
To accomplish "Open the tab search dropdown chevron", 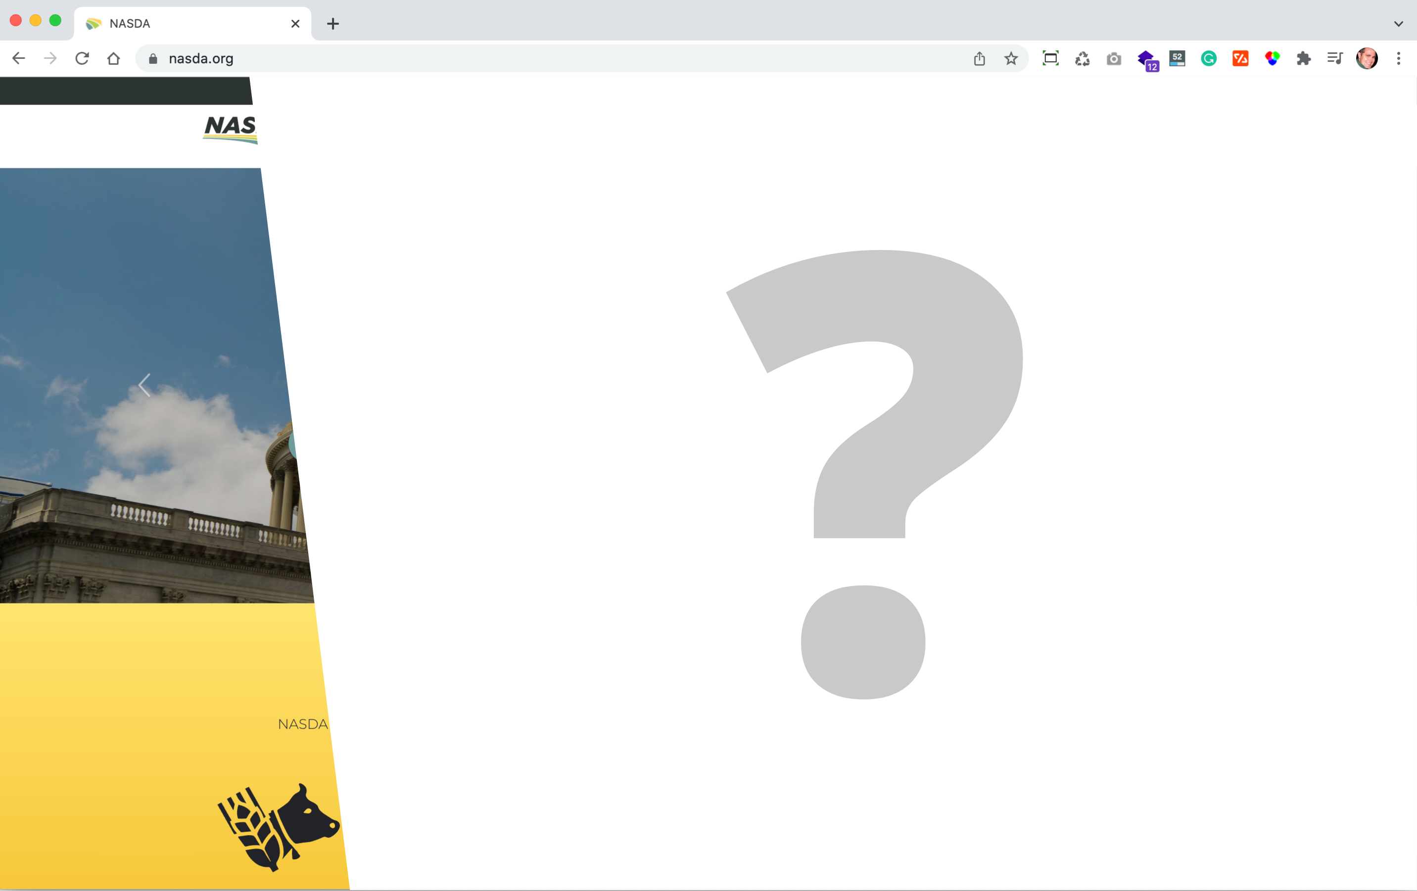I will point(1398,24).
